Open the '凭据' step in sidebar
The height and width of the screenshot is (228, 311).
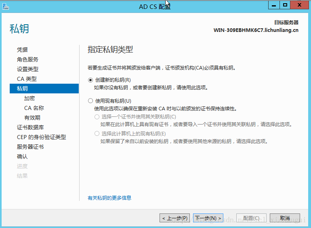click(x=22, y=50)
